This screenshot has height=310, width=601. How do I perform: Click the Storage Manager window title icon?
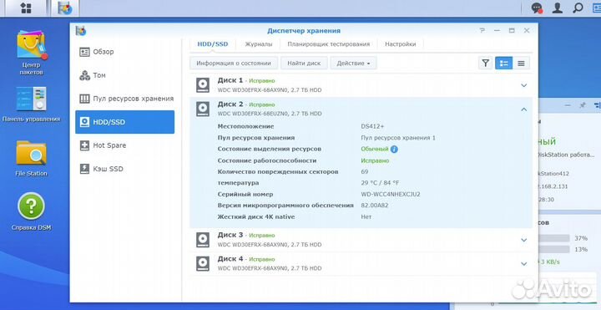tap(80, 31)
